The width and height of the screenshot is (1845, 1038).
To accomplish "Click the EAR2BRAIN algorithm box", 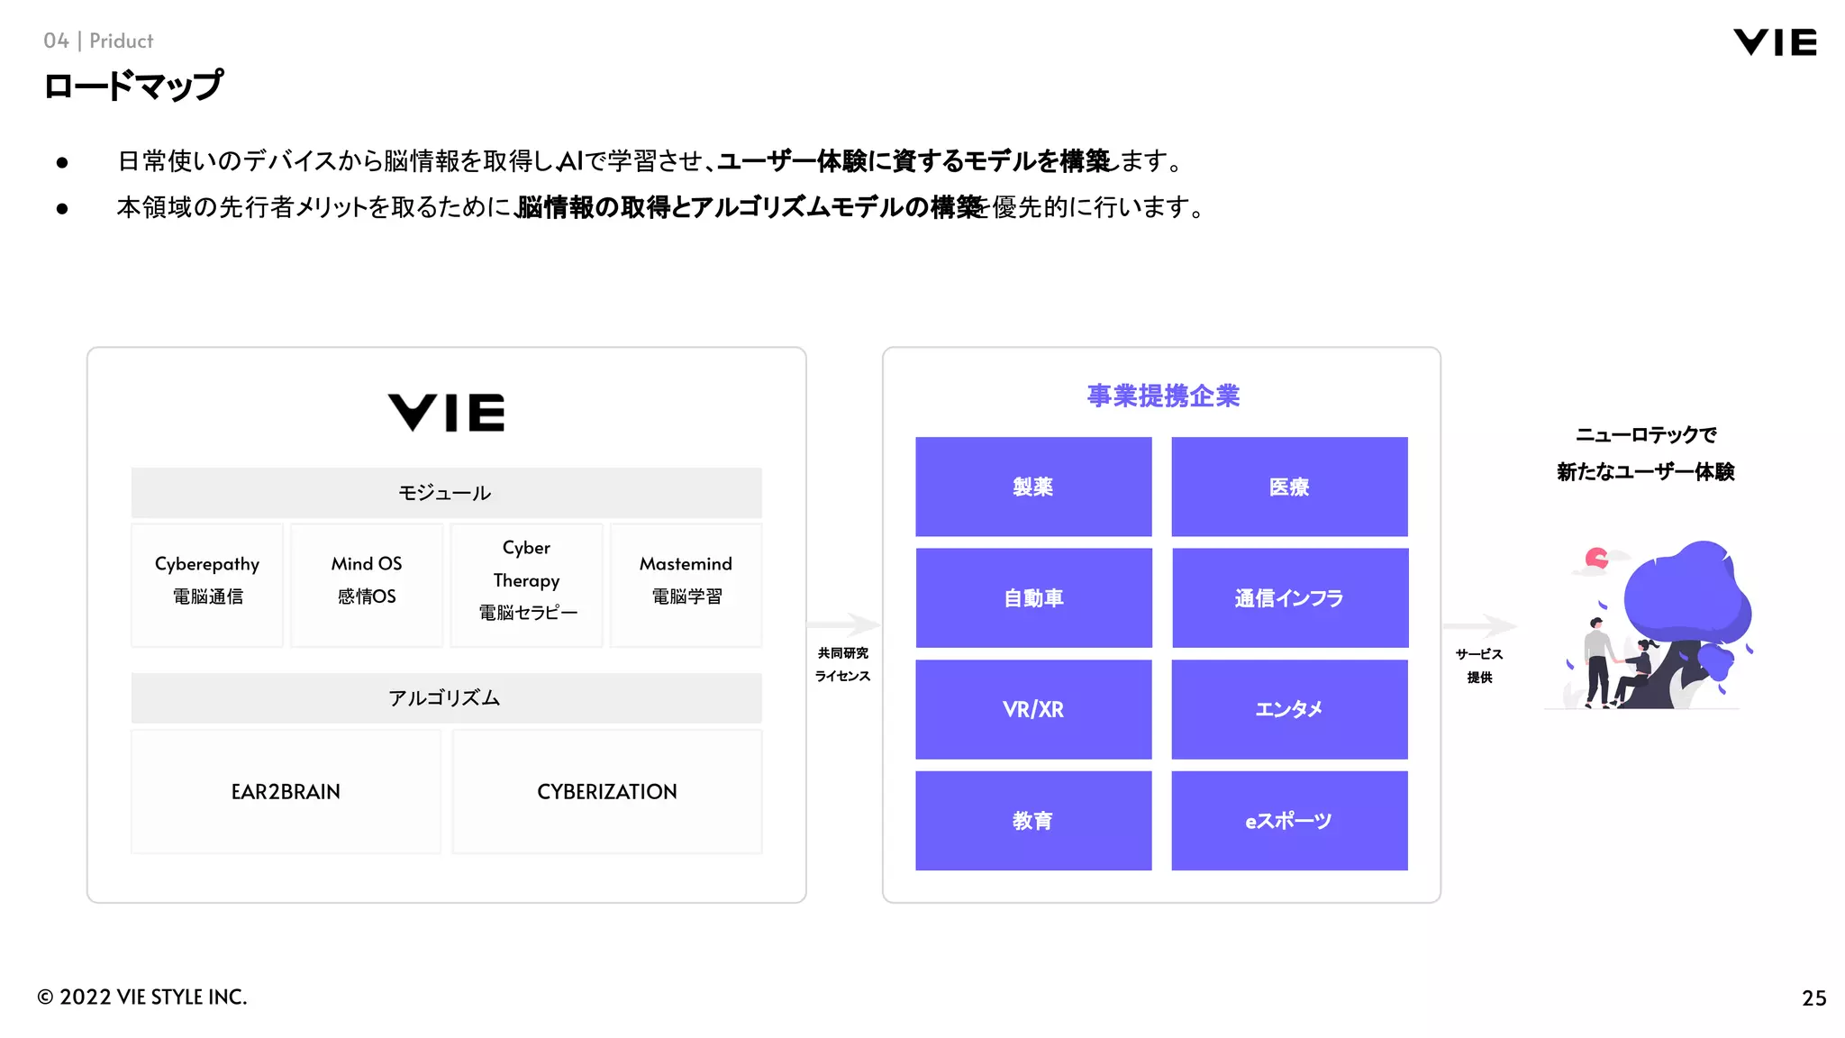I will point(286,791).
